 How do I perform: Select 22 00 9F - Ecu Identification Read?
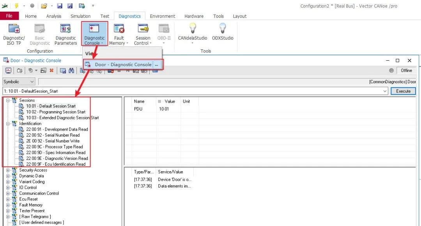pyautogui.click(x=56, y=165)
